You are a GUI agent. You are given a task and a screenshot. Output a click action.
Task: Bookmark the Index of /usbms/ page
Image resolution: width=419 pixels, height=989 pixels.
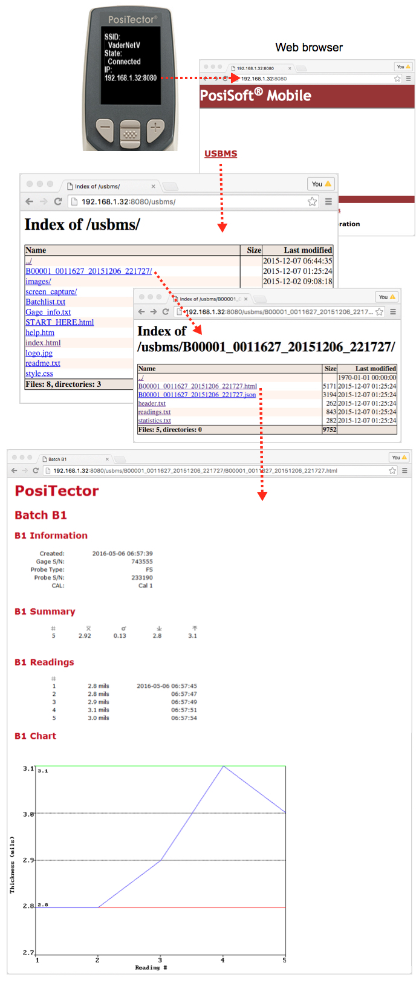point(312,202)
